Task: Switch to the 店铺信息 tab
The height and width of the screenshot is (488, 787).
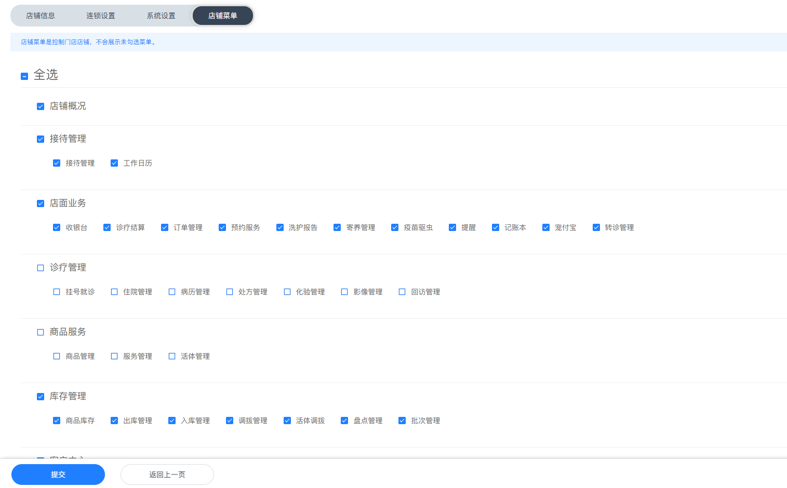Action: click(x=41, y=16)
